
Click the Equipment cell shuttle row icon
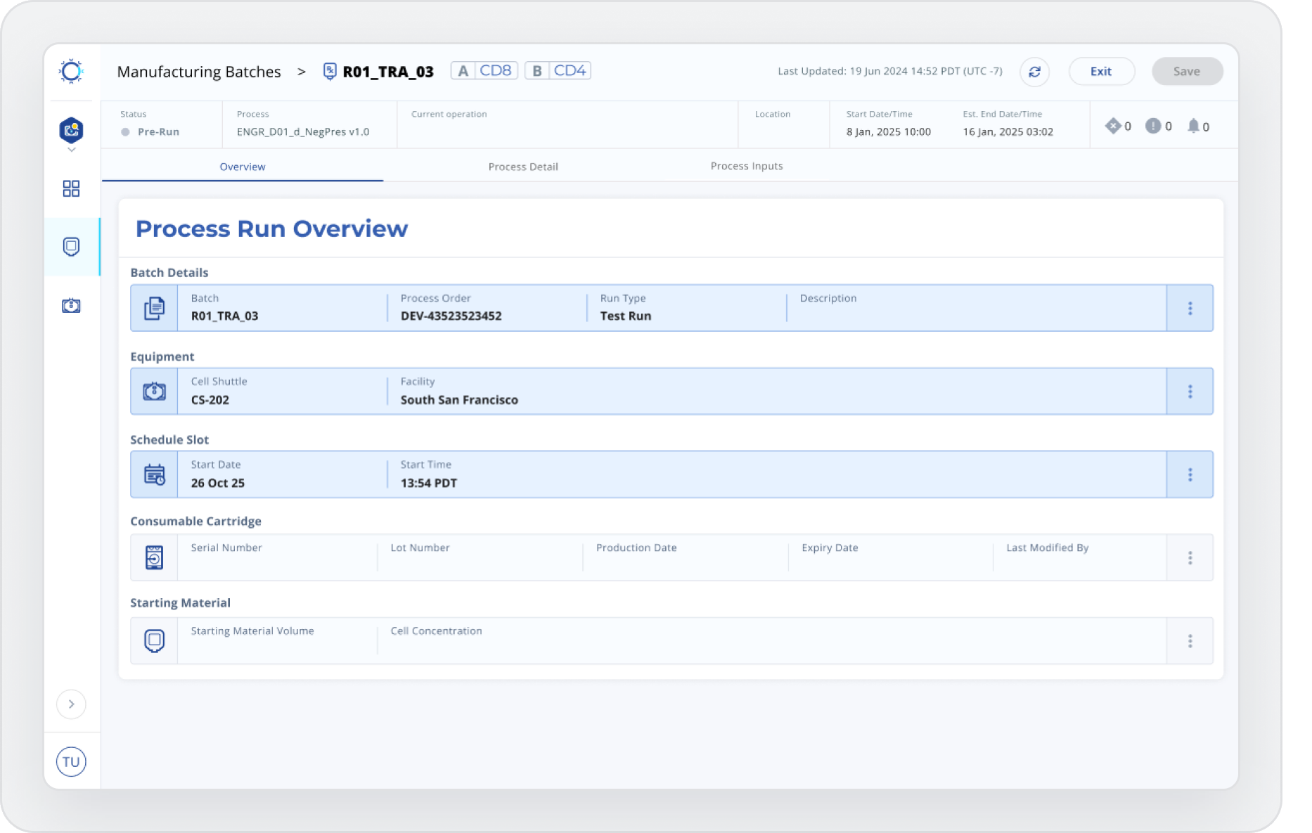pyautogui.click(x=154, y=391)
